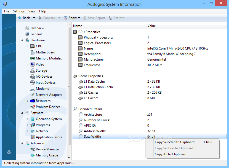This screenshot has height=168, width=229.
Task: Click the tree panel scrollbar thumb
Action: (x=69, y=86)
